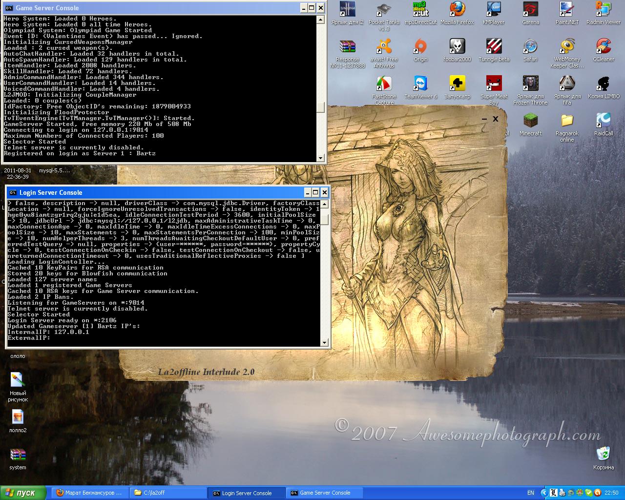Open the Ragnarok online folder
This screenshot has width=625, height=500.
coord(567,128)
